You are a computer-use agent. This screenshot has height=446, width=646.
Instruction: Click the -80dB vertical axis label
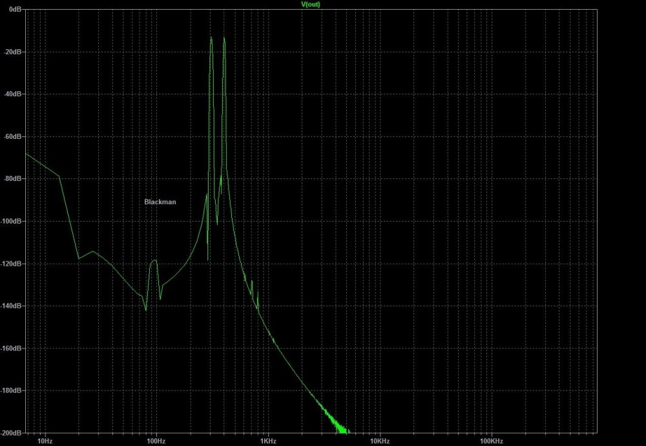pos(14,179)
